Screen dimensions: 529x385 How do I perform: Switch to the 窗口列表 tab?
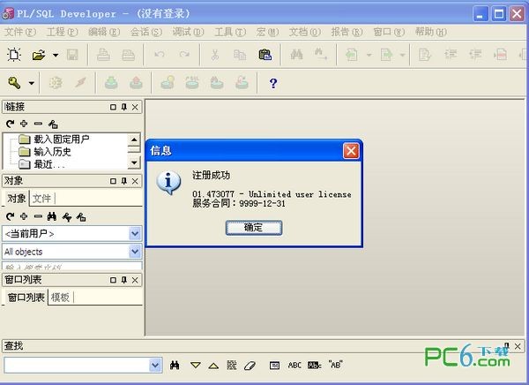click(26, 298)
